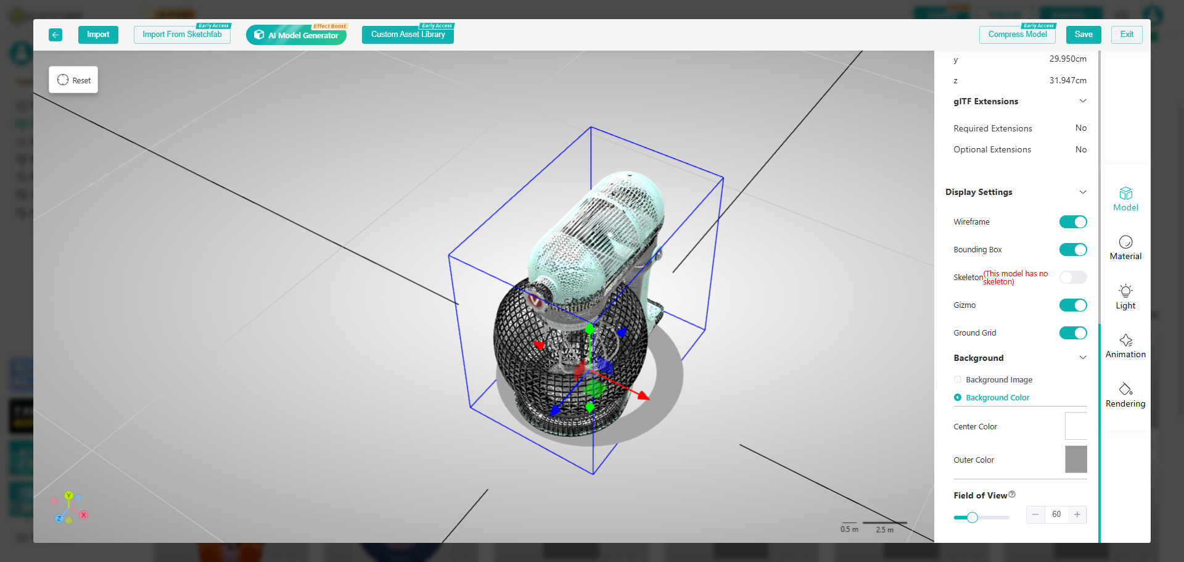The height and width of the screenshot is (562, 1184).
Task: Turn off the Bounding Box toggle
Action: 1073,250
